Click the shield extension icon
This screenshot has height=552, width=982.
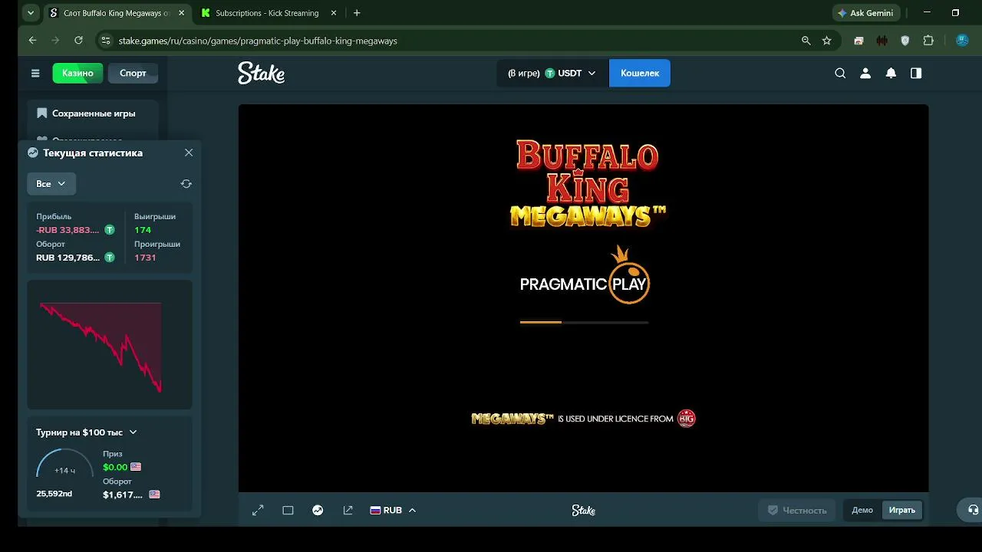tap(905, 41)
